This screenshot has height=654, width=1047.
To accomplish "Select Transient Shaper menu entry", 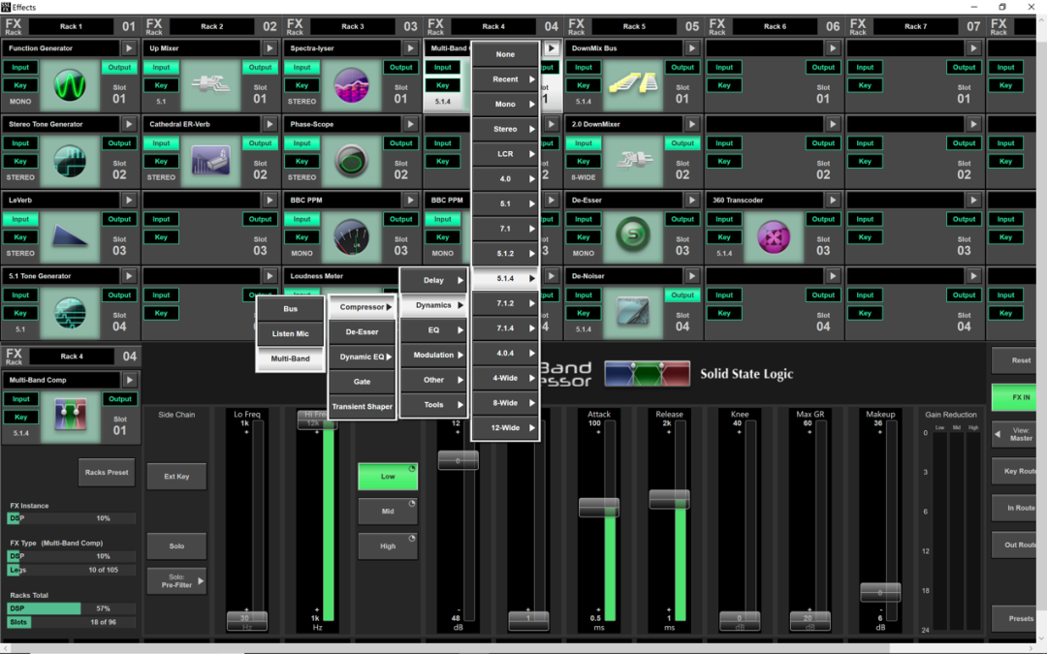I will pyautogui.click(x=362, y=406).
